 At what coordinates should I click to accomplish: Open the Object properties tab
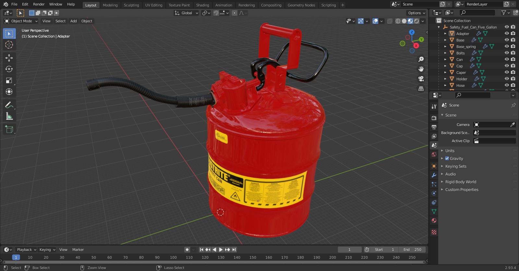(434, 166)
